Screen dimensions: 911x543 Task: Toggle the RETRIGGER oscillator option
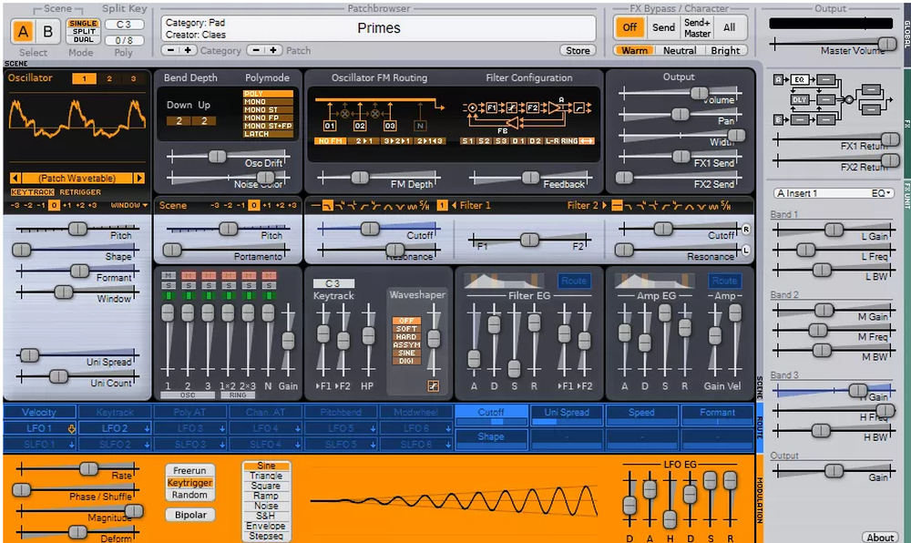pyautogui.click(x=80, y=192)
